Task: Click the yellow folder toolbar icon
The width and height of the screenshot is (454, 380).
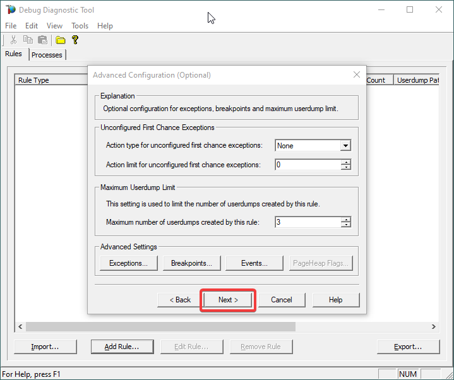Action: 61,40
